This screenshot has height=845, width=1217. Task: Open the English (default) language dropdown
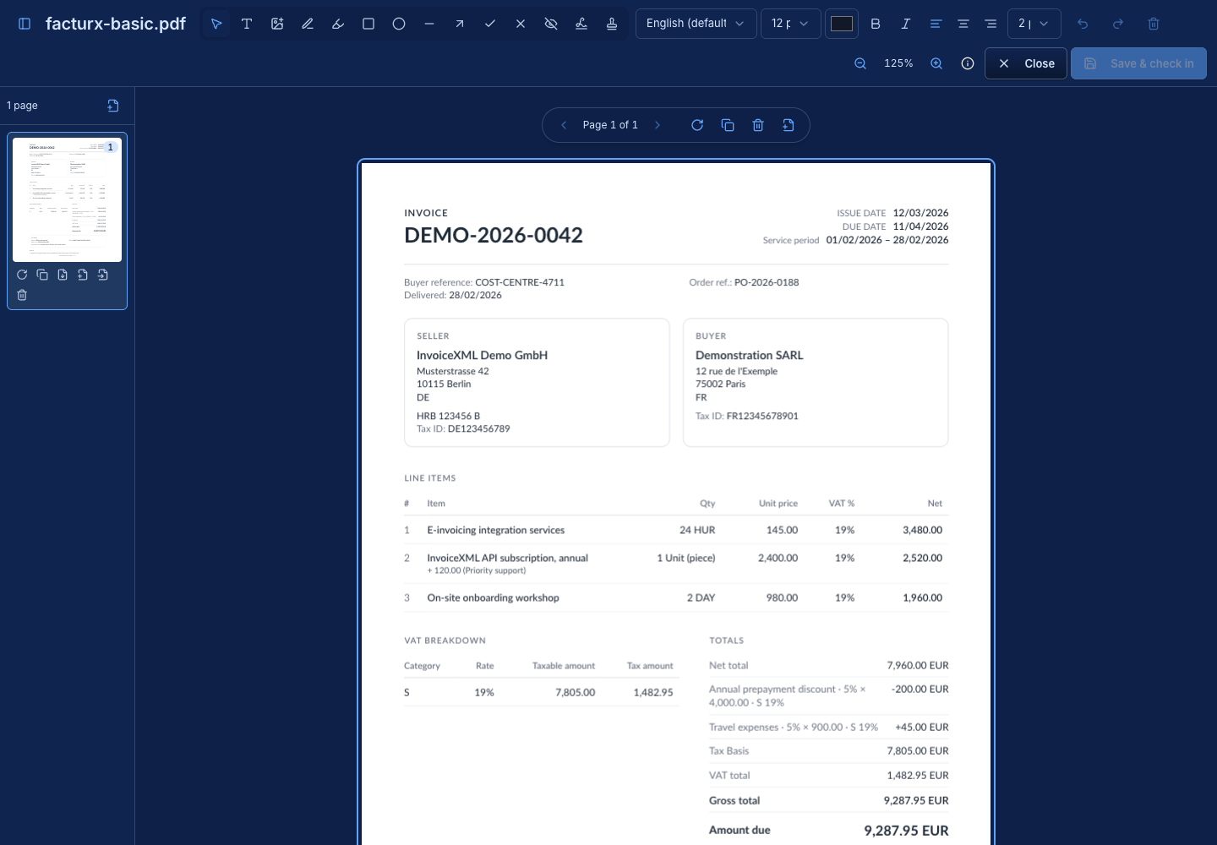click(x=696, y=24)
